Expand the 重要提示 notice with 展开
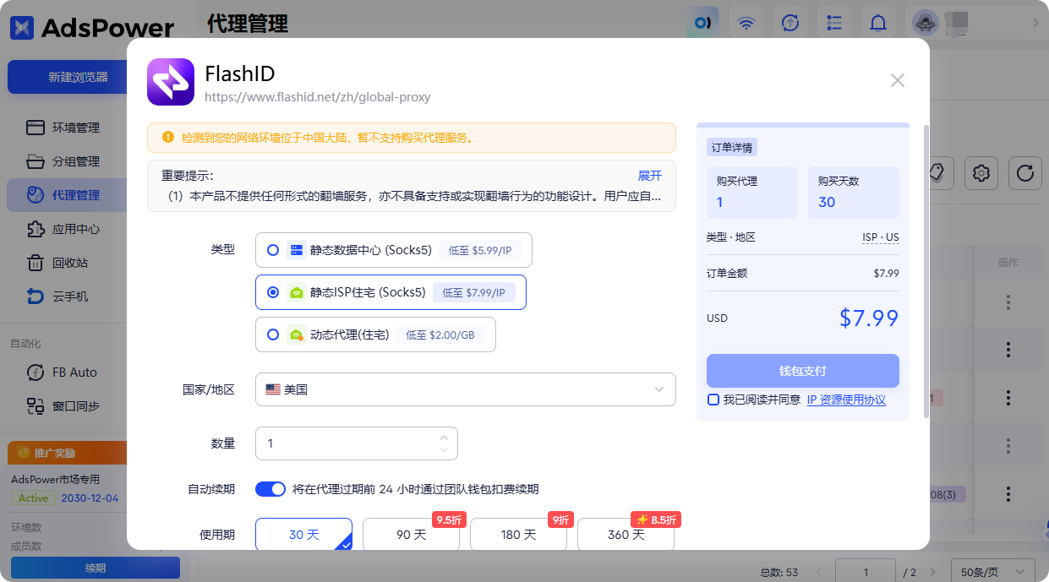Viewport: 1049px width, 582px height. pyautogui.click(x=649, y=176)
